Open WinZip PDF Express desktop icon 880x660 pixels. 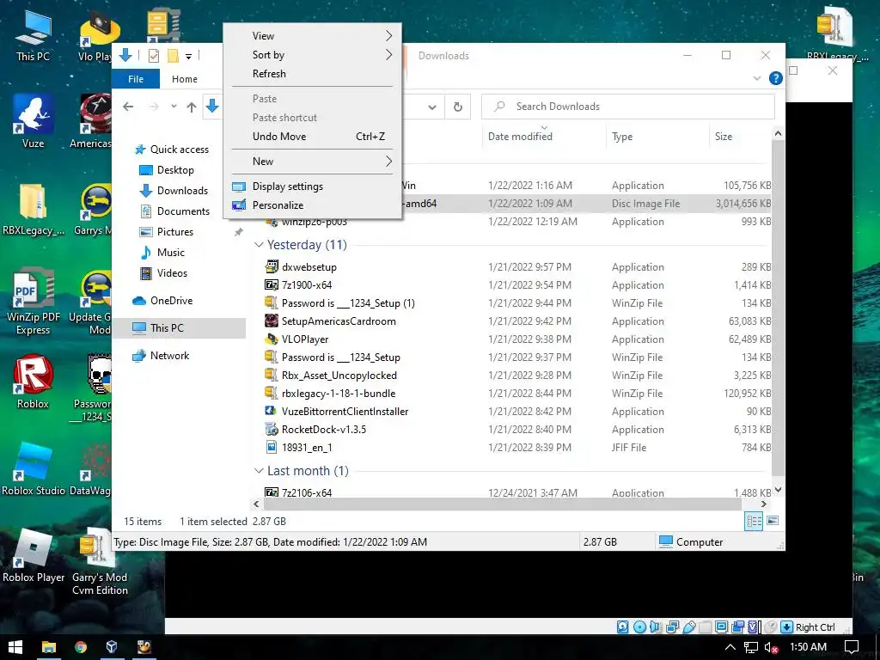click(33, 301)
